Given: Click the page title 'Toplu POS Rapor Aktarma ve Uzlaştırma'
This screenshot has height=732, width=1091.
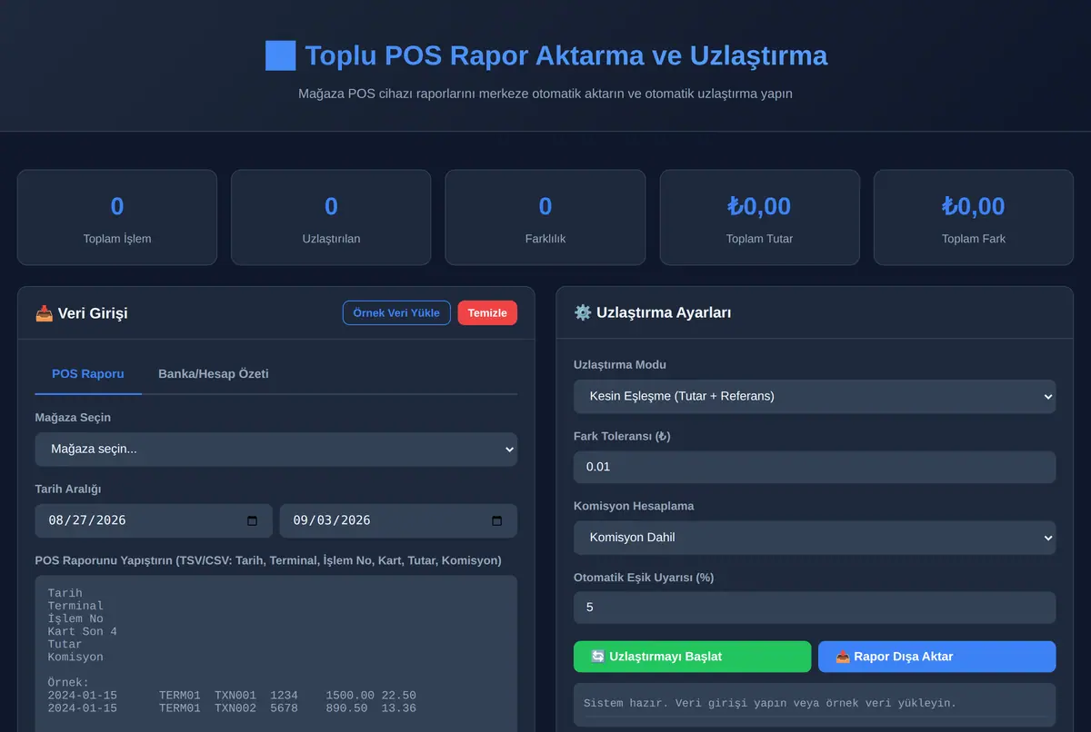Looking at the screenshot, I should [566, 55].
